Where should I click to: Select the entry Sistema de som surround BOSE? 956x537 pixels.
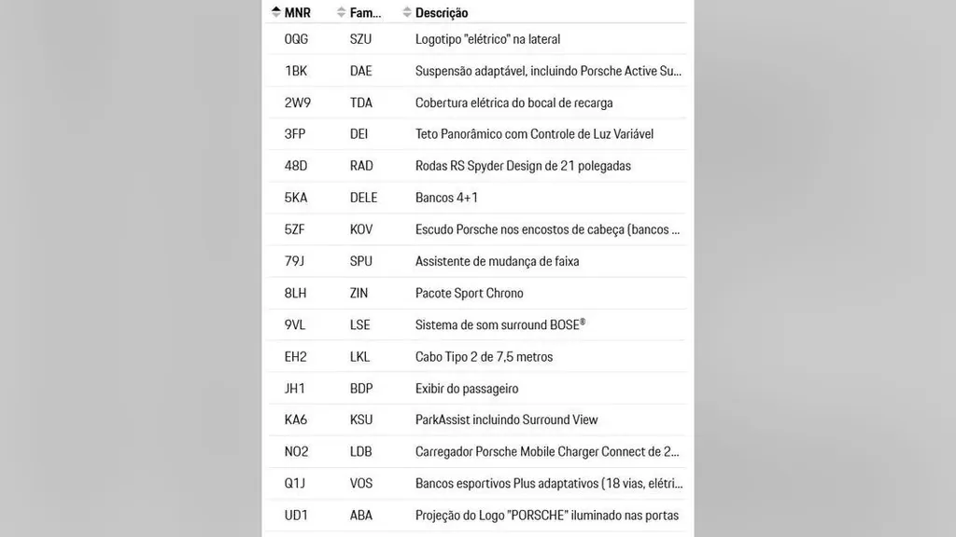500,324
